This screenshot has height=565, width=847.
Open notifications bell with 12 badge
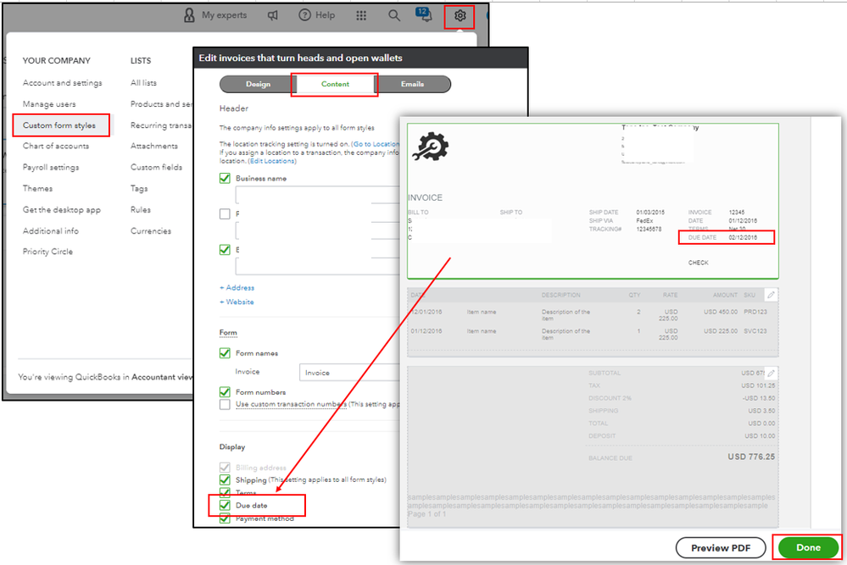(424, 14)
